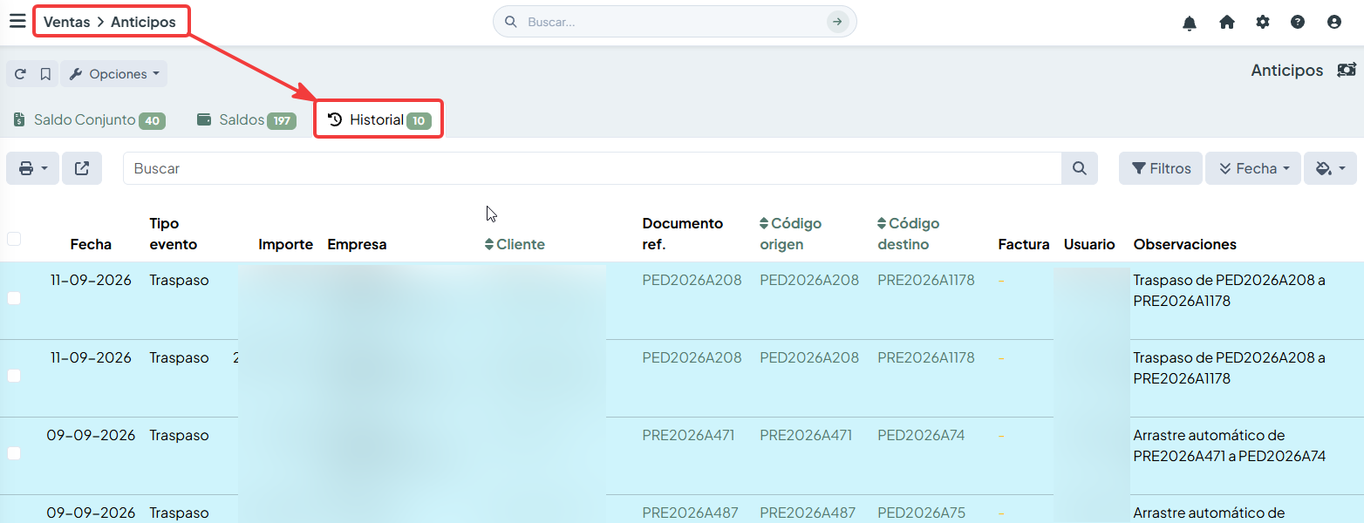1364x523 pixels.
Task: Sort the table by Cliente
Action: 515,245
